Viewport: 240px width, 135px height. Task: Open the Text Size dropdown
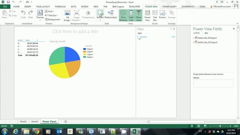point(51,15)
